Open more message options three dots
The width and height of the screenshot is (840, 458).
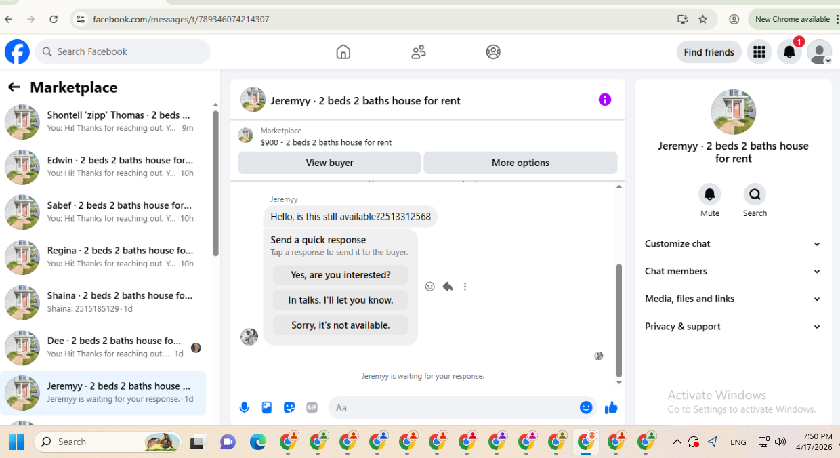coord(465,287)
